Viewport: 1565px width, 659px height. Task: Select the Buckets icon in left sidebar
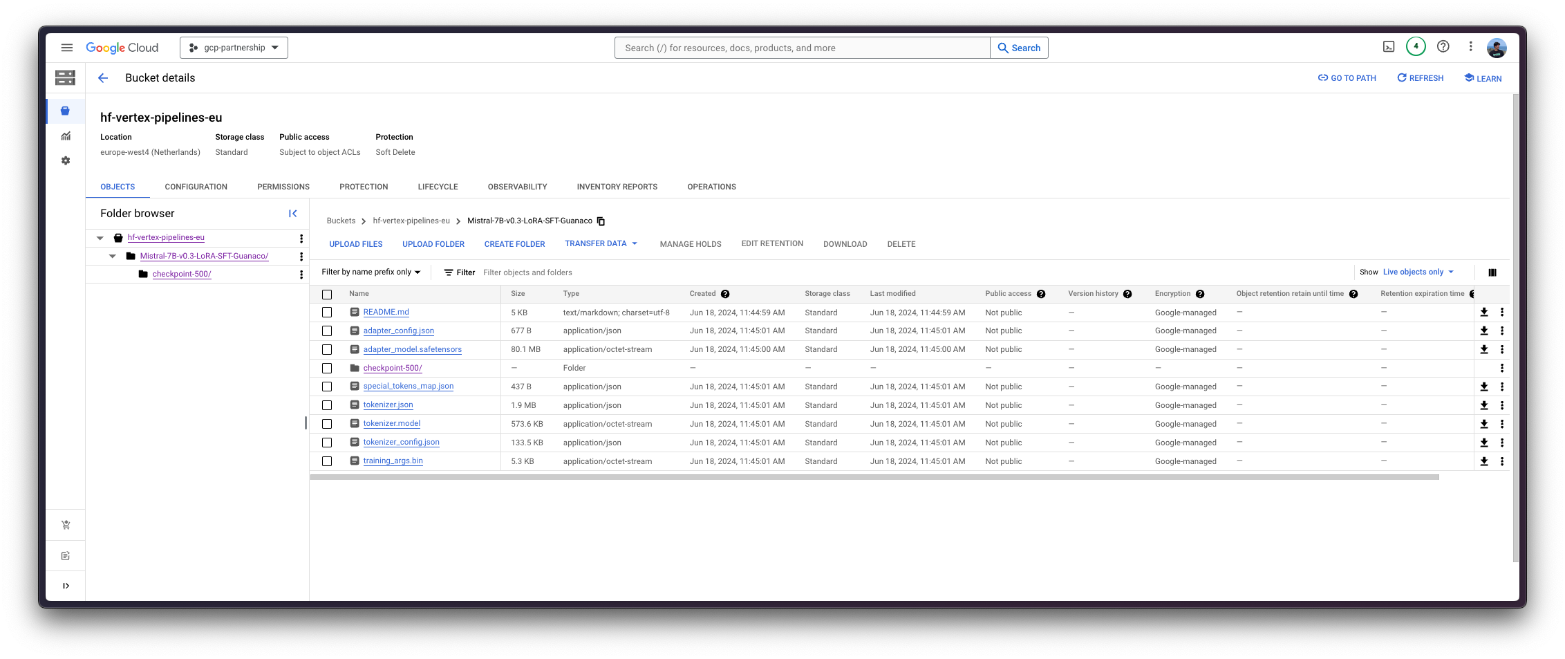[65, 111]
